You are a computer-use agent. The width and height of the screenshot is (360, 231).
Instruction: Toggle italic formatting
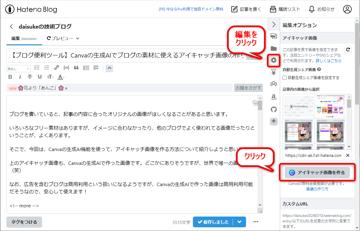pyautogui.click(x=20, y=77)
